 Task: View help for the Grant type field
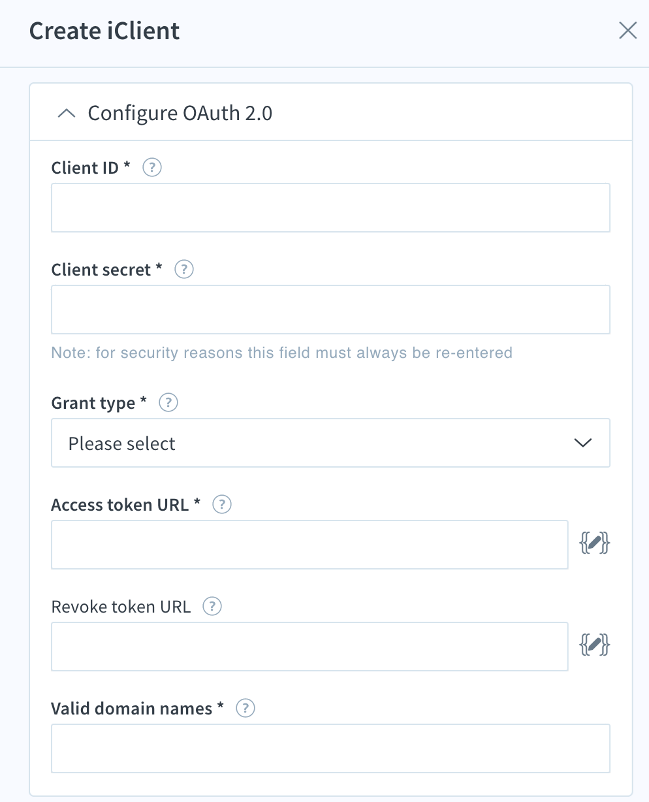(168, 402)
